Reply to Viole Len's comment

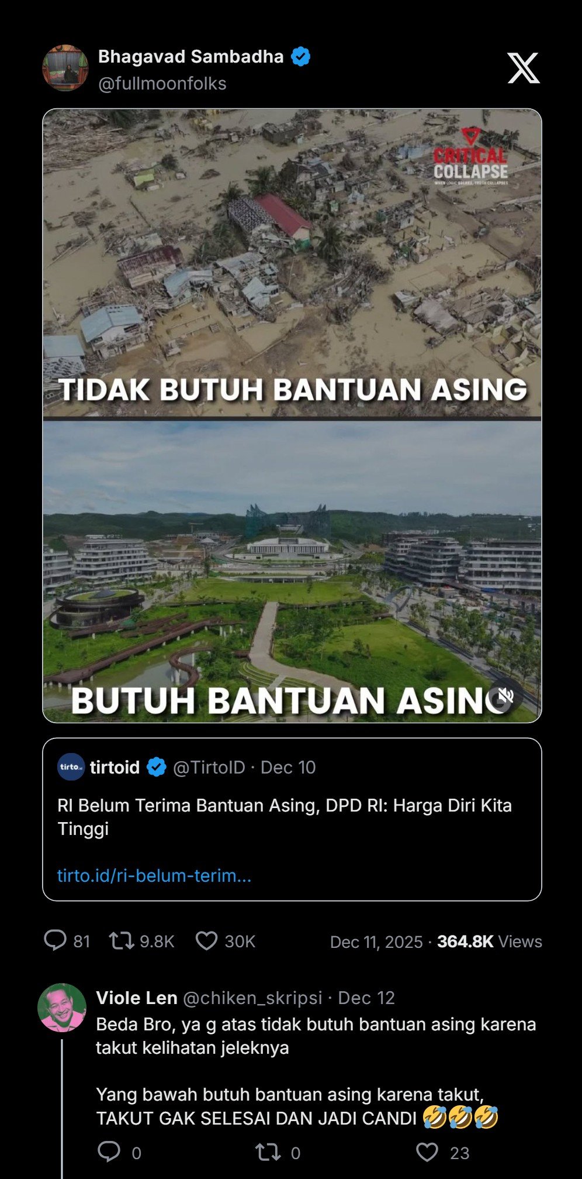pos(109,1151)
